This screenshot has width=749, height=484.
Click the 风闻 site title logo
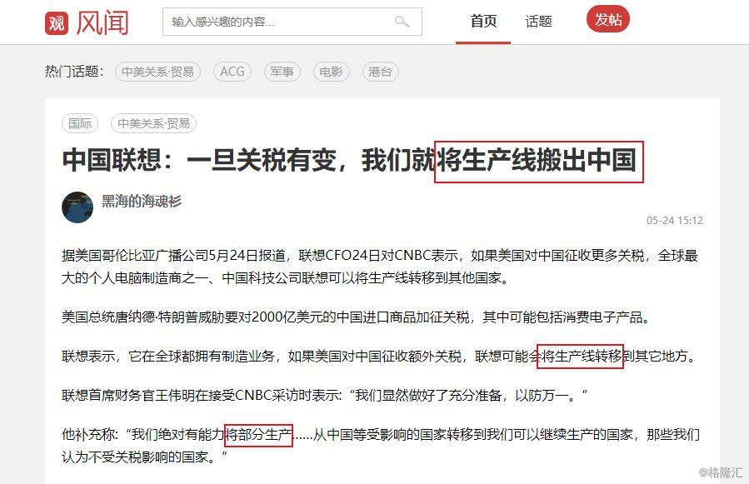[102, 22]
